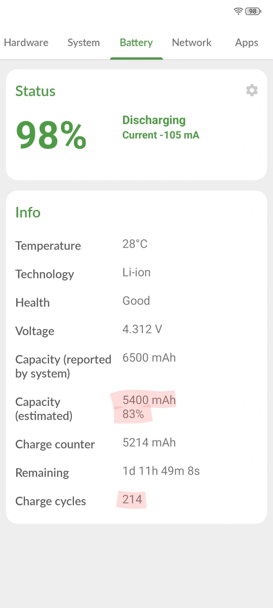Select the Battery tab
This screenshot has width=273, height=608.
(136, 43)
